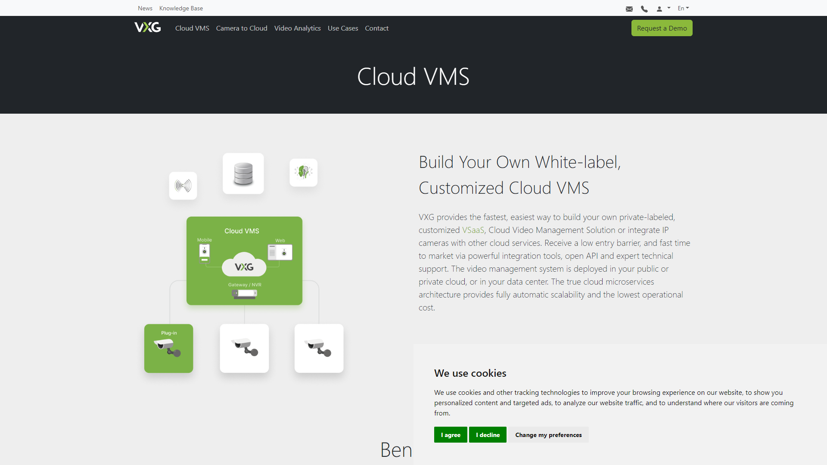The height and width of the screenshot is (465, 827).
Task: Decline cookies using I decline
Action: pyautogui.click(x=488, y=435)
